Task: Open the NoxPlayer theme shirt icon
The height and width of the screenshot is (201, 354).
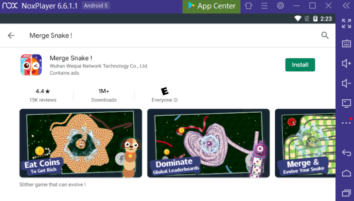Action: click(x=248, y=5)
